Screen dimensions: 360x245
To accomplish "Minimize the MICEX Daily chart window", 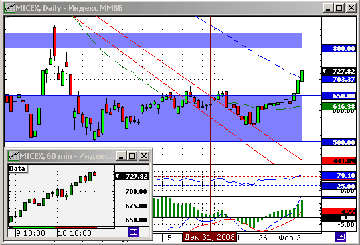I will pos(328,8).
